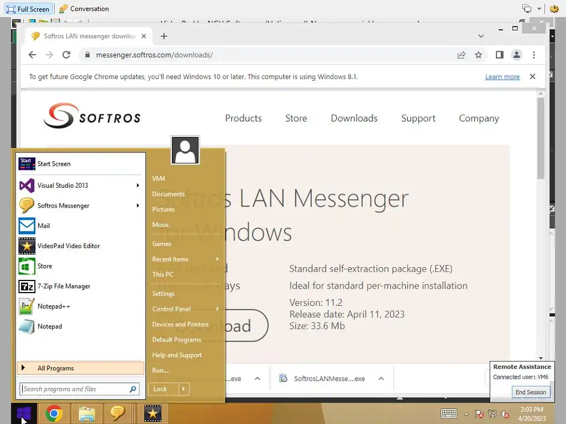Viewport: 566px width, 424px height.
Task: Open This PC from Start menu
Action: [x=163, y=274]
